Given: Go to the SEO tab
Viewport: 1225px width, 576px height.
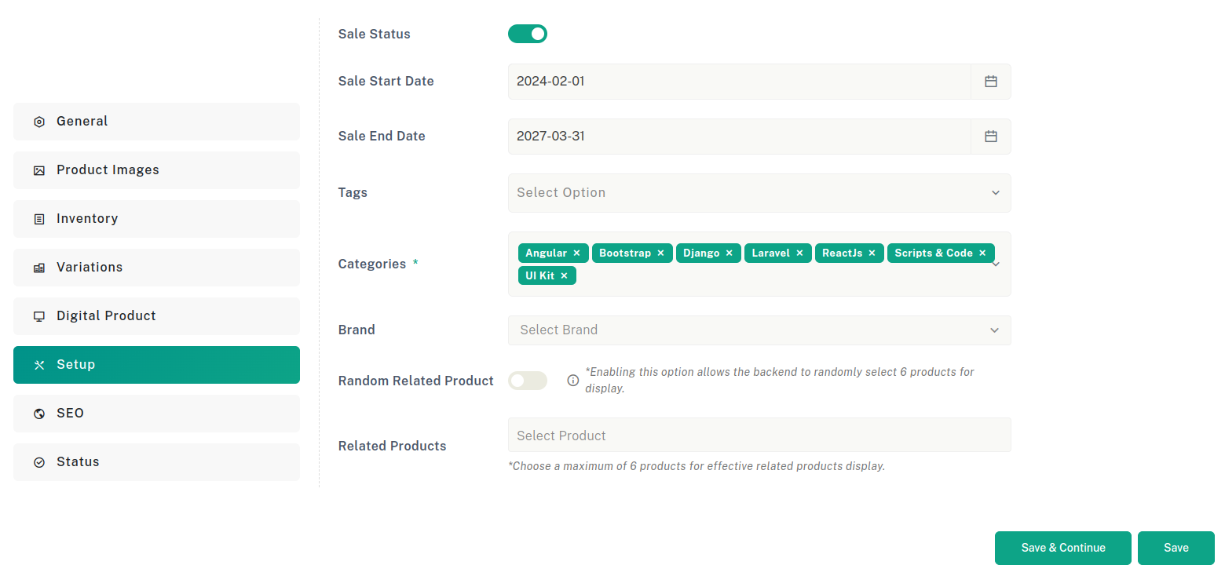Looking at the screenshot, I should [156, 414].
